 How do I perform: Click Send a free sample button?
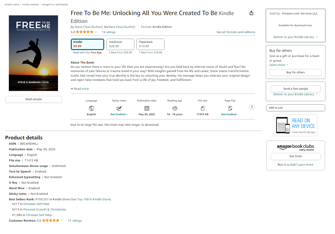(295, 89)
